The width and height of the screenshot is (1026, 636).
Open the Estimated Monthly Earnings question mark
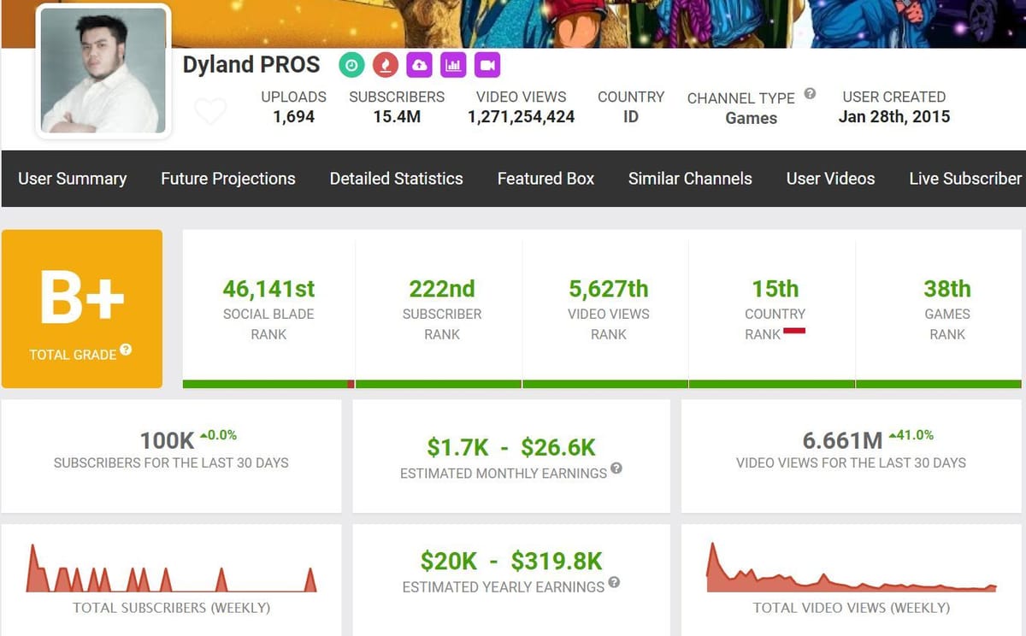click(x=617, y=469)
